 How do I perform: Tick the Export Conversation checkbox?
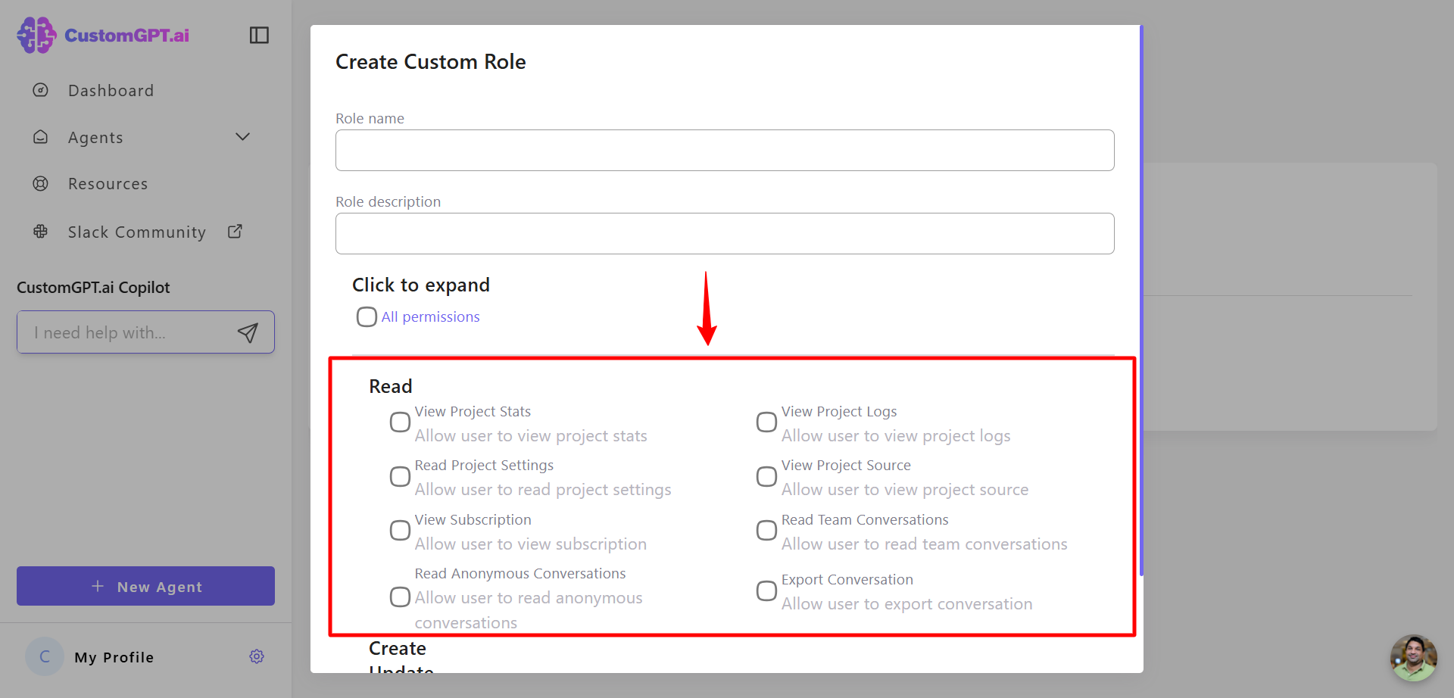(766, 590)
